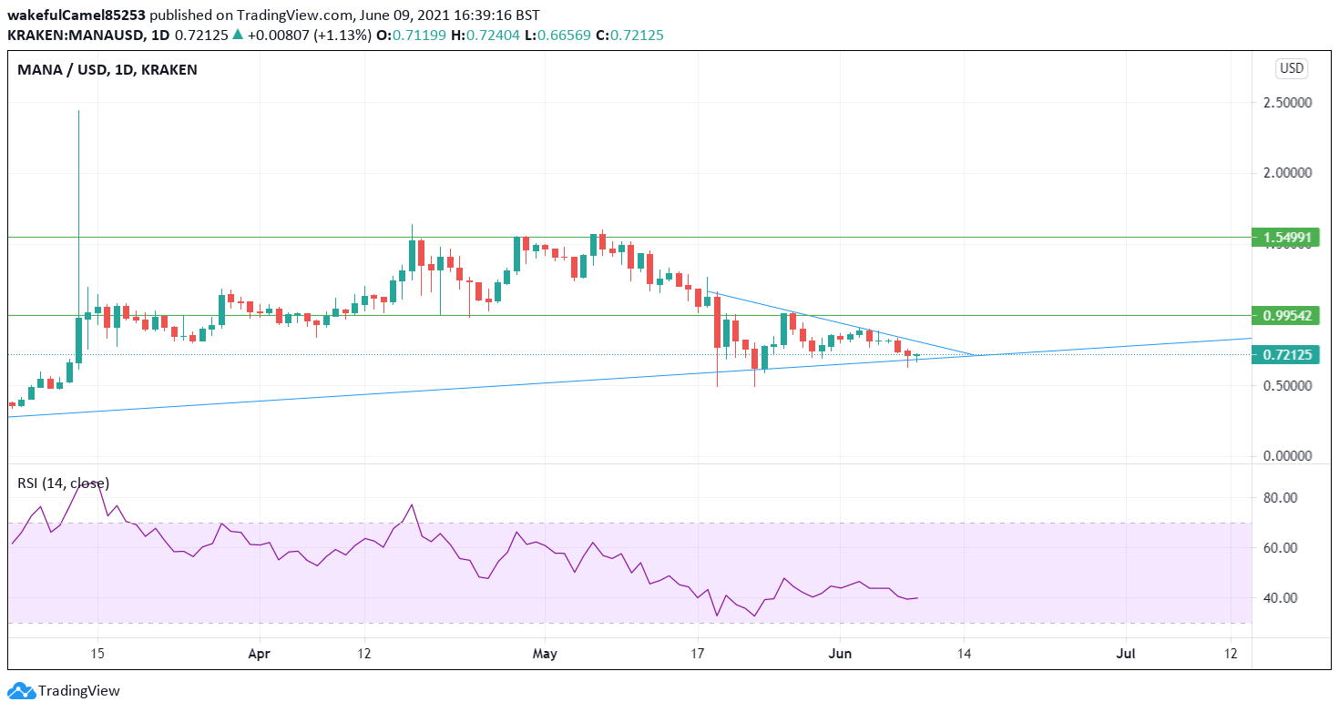The height and width of the screenshot is (712, 1339).
Task: Click the +0.00807 (+1.13%) change text
Action: [x=309, y=36]
